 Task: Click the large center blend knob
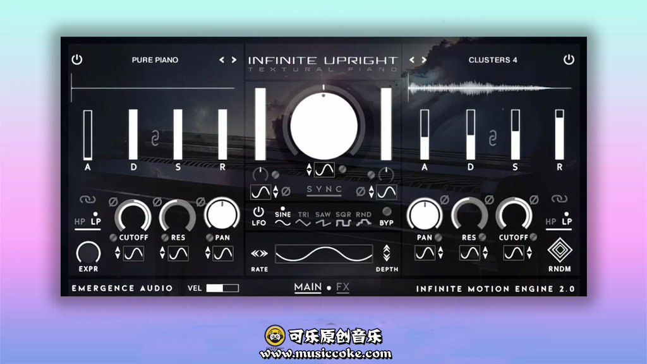click(x=324, y=126)
